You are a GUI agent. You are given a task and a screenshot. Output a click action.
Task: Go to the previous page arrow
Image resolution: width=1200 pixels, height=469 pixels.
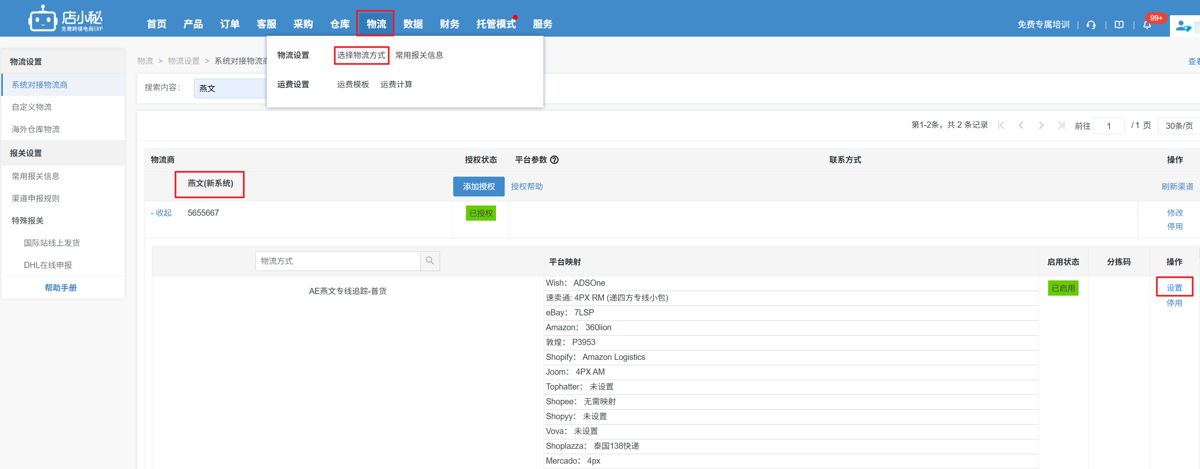[1021, 125]
